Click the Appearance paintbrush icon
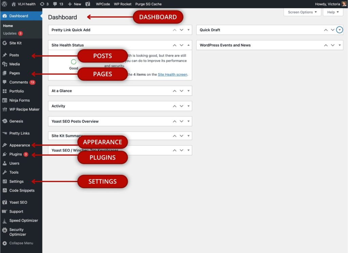Image resolution: width=348 pixels, height=253 pixels. click(5, 145)
